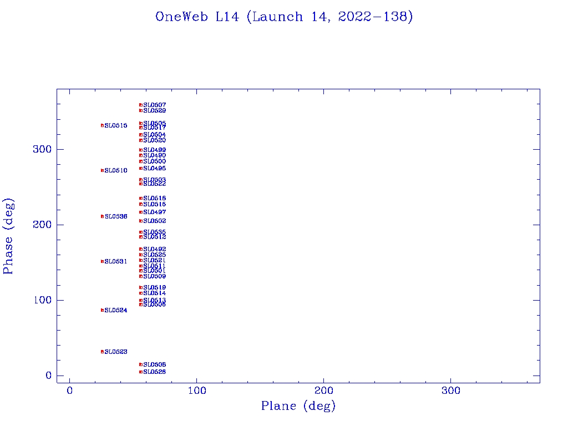The height and width of the screenshot is (426, 568).
Task: Select the SL0520 satellite label
Action: (155, 140)
